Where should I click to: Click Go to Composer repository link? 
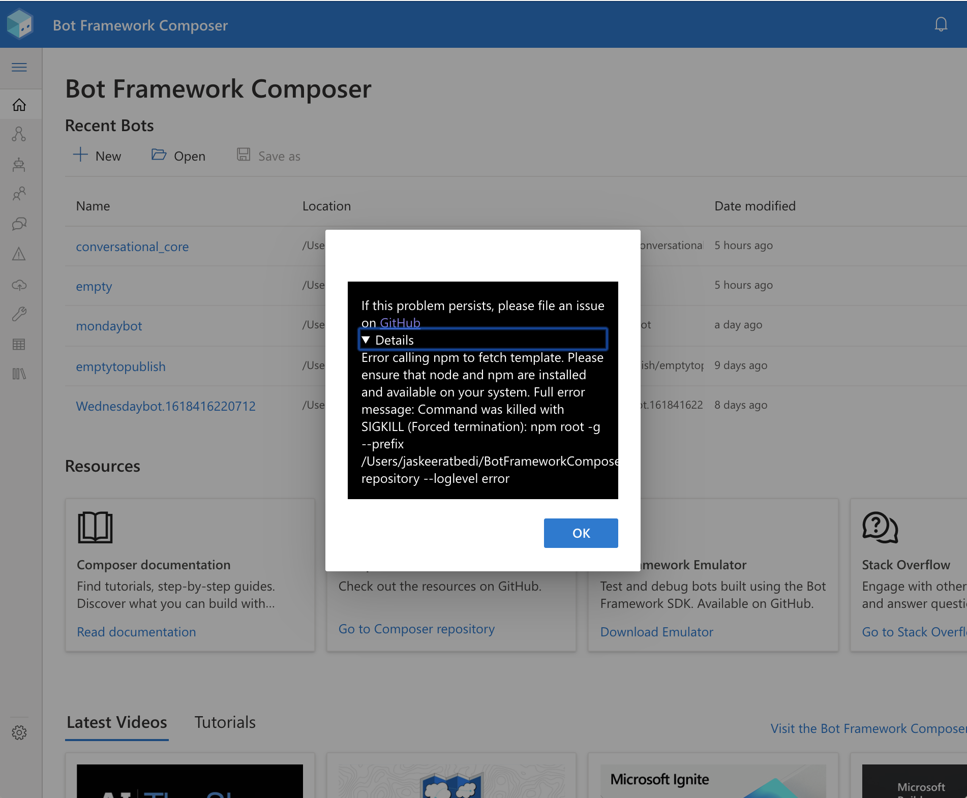click(416, 629)
